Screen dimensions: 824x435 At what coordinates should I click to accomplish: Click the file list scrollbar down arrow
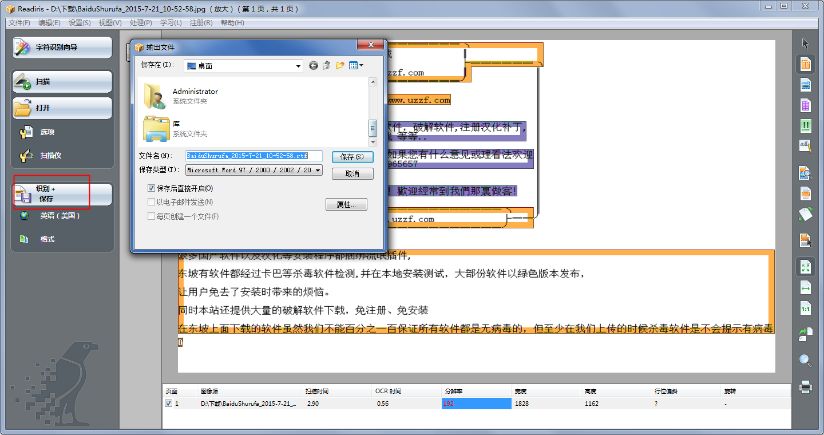pyautogui.click(x=373, y=142)
